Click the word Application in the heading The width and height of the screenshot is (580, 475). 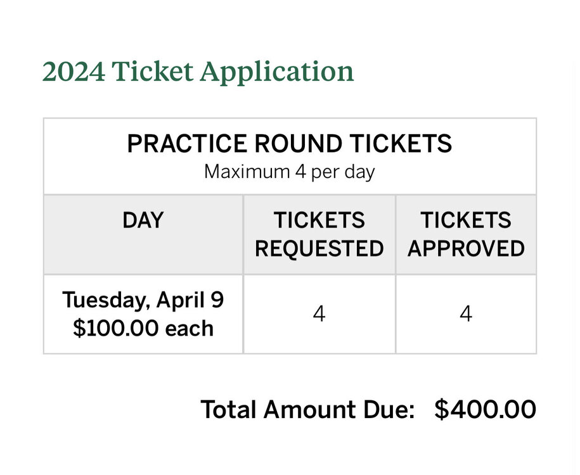coord(277,72)
